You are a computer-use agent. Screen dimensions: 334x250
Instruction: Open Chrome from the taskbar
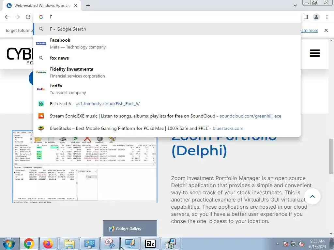(x=29, y=243)
